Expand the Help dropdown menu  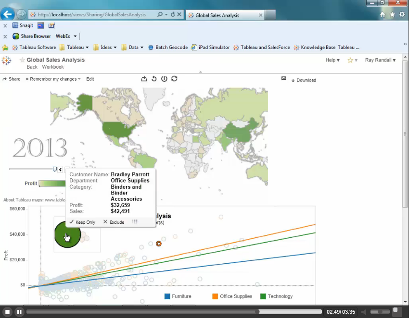pos(332,60)
